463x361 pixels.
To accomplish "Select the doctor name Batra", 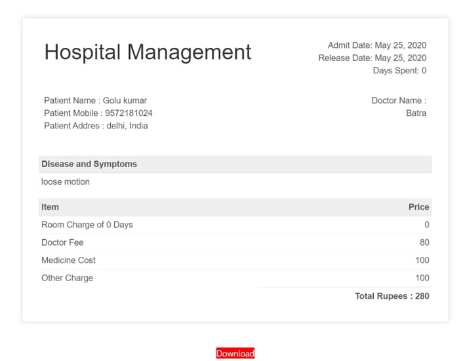I will click(416, 113).
